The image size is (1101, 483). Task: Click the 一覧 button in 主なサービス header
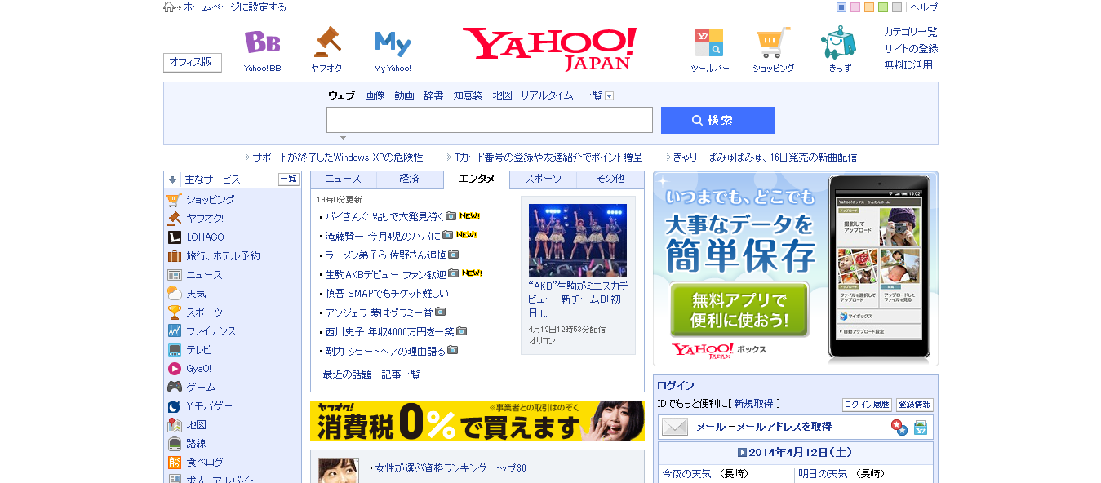[x=289, y=179]
